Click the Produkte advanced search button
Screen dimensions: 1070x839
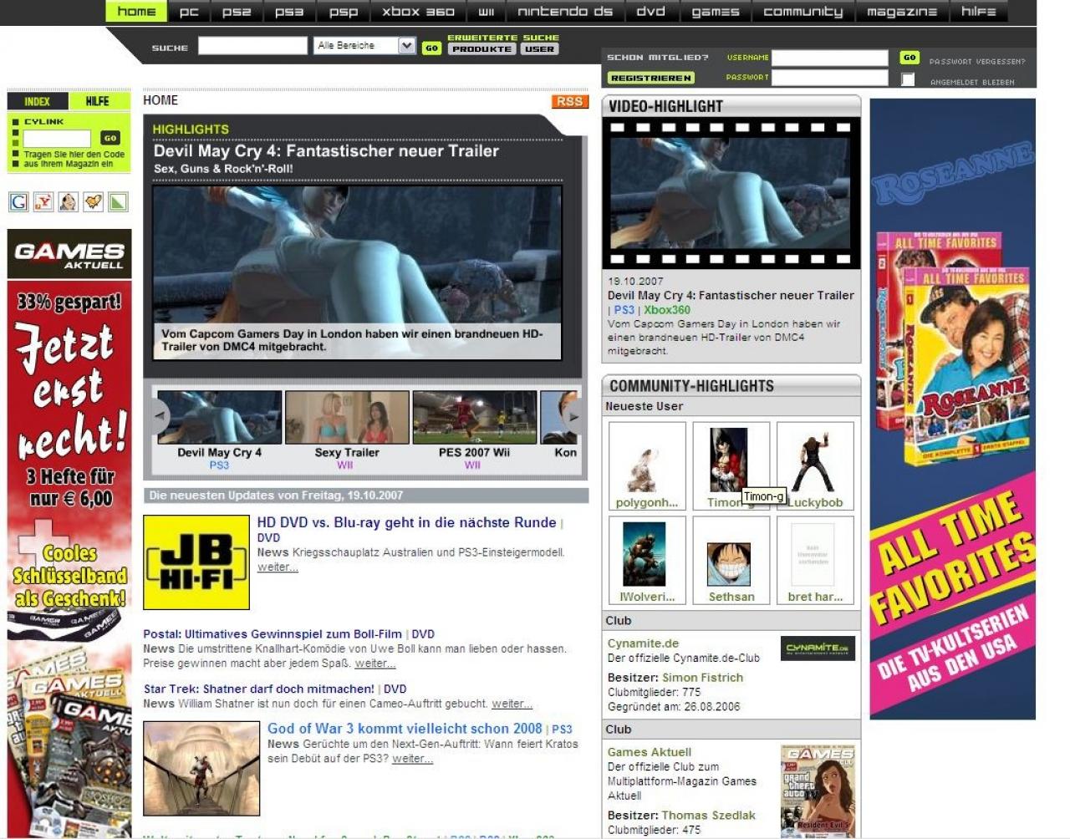[x=481, y=49]
